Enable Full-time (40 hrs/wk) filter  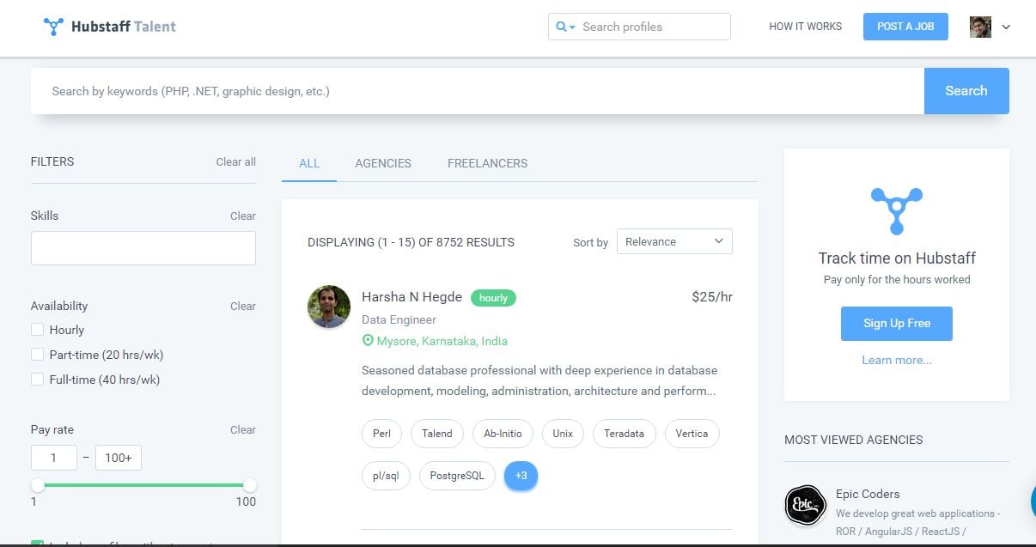(x=37, y=379)
